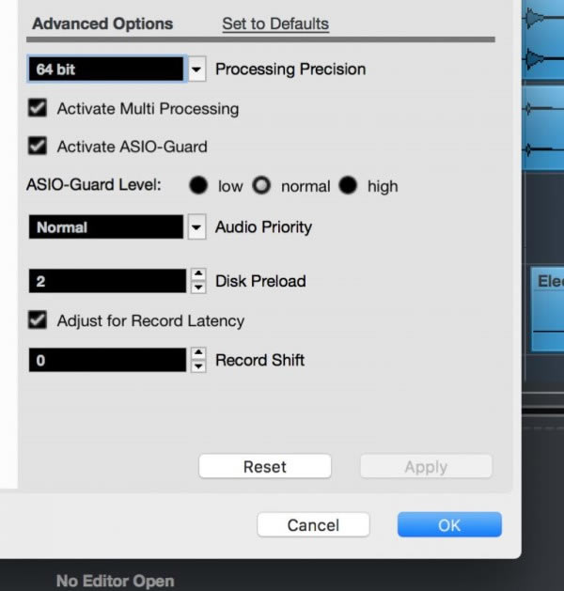
Task: Set ASIO-Guard Level to low
Action: tap(198, 186)
